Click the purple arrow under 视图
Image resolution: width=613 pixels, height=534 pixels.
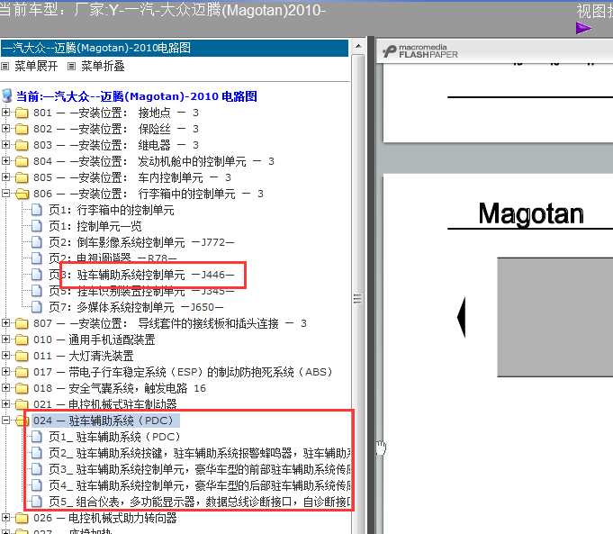583,28
